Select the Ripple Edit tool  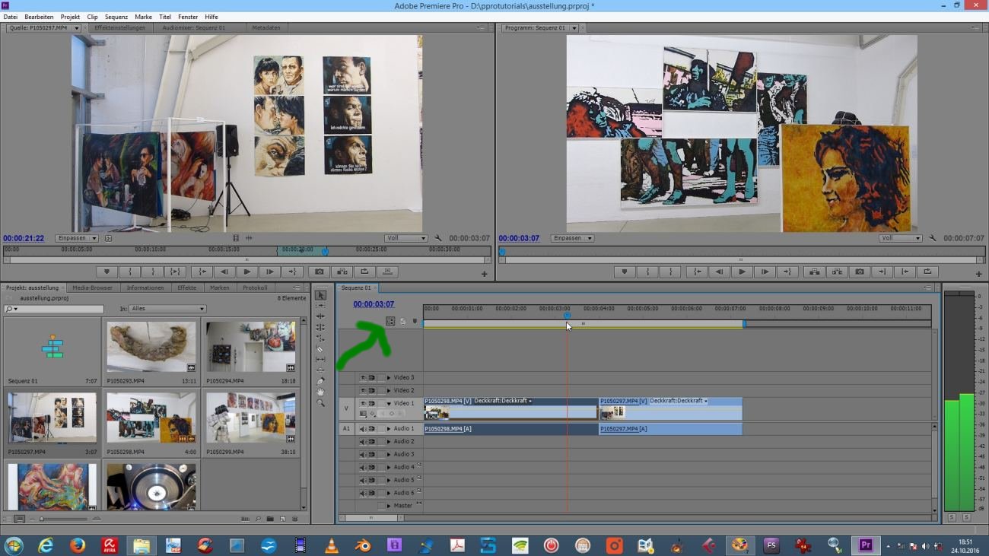point(320,316)
